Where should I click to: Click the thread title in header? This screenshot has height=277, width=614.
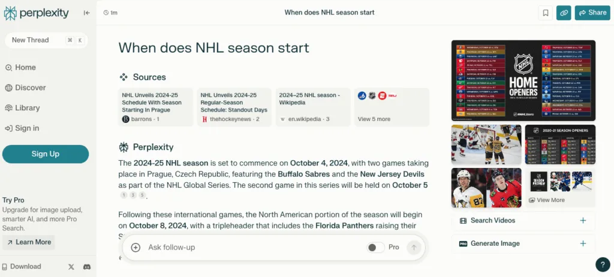tap(329, 13)
